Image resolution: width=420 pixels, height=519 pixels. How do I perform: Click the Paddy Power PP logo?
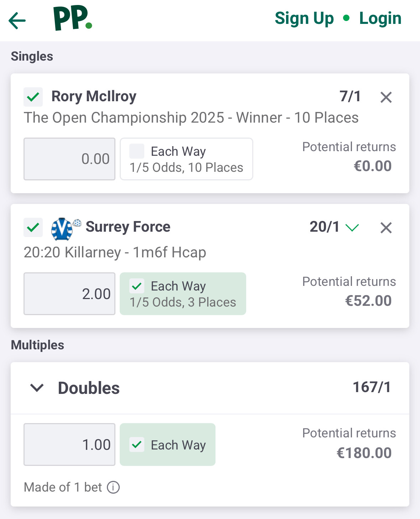click(73, 18)
